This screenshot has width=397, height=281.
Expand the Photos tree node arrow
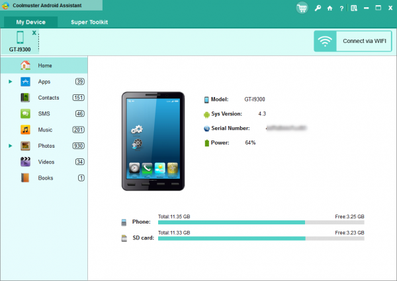(x=10, y=146)
